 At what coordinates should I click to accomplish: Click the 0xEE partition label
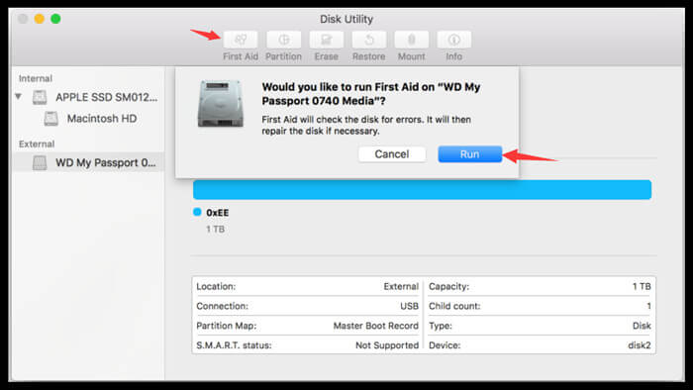coord(218,213)
